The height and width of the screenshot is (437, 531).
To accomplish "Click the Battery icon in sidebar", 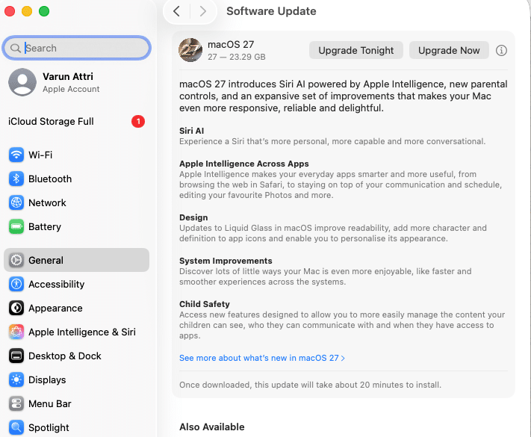I will click(x=16, y=226).
